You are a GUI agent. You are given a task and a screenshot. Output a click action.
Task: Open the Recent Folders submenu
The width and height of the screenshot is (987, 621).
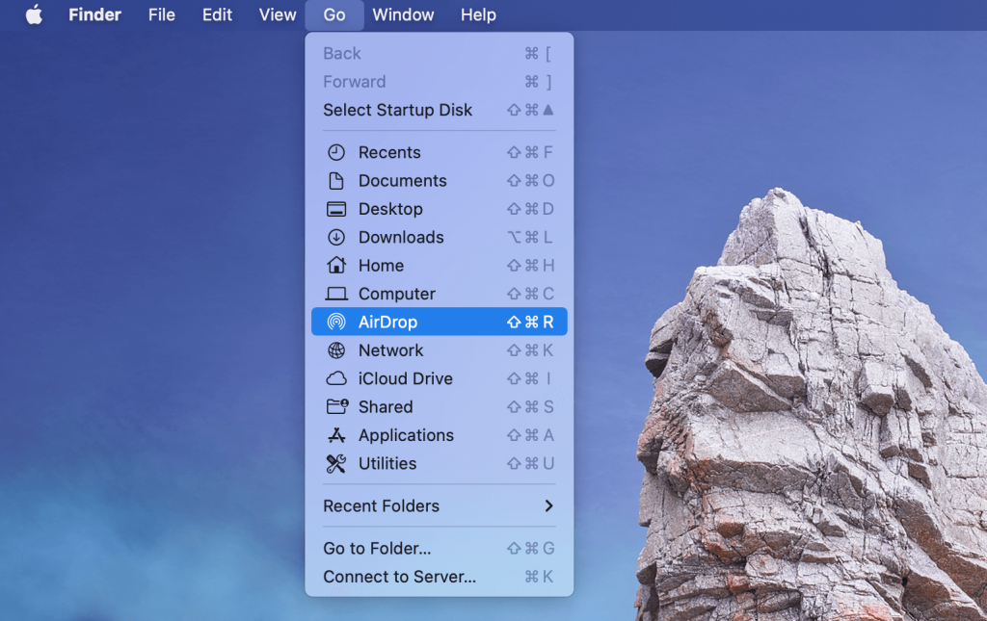click(x=440, y=506)
